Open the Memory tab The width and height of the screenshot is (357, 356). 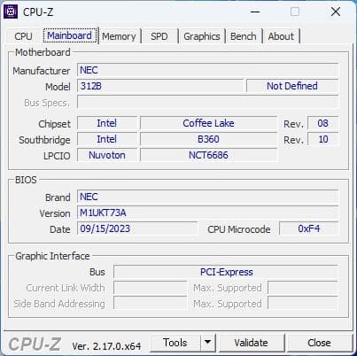click(x=119, y=36)
